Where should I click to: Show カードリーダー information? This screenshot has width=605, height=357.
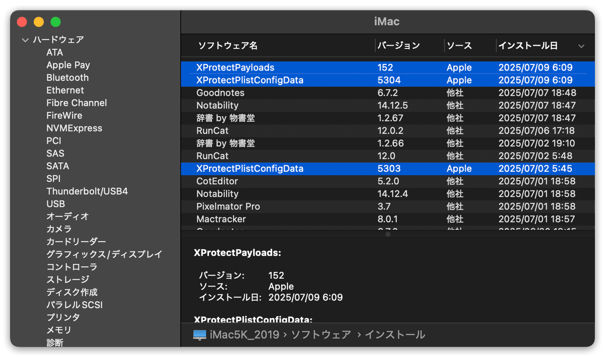click(76, 242)
